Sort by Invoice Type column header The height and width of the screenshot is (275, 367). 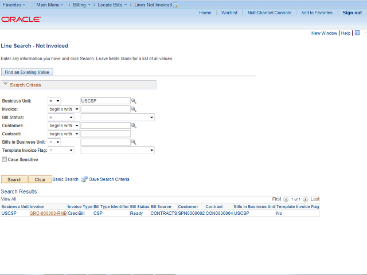coord(80,207)
